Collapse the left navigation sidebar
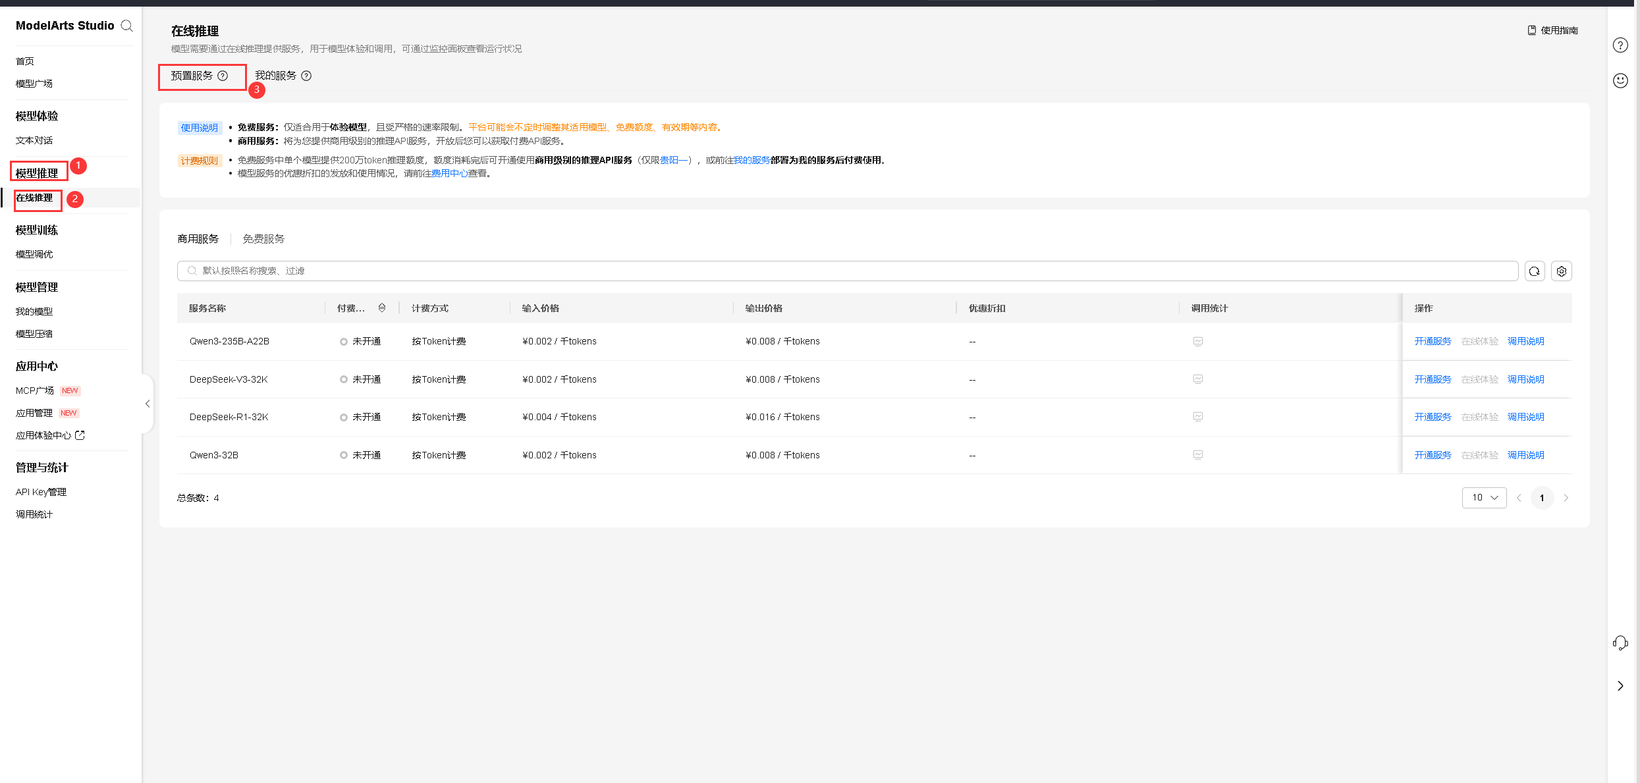The width and height of the screenshot is (1640, 783). pyautogui.click(x=148, y=404)
